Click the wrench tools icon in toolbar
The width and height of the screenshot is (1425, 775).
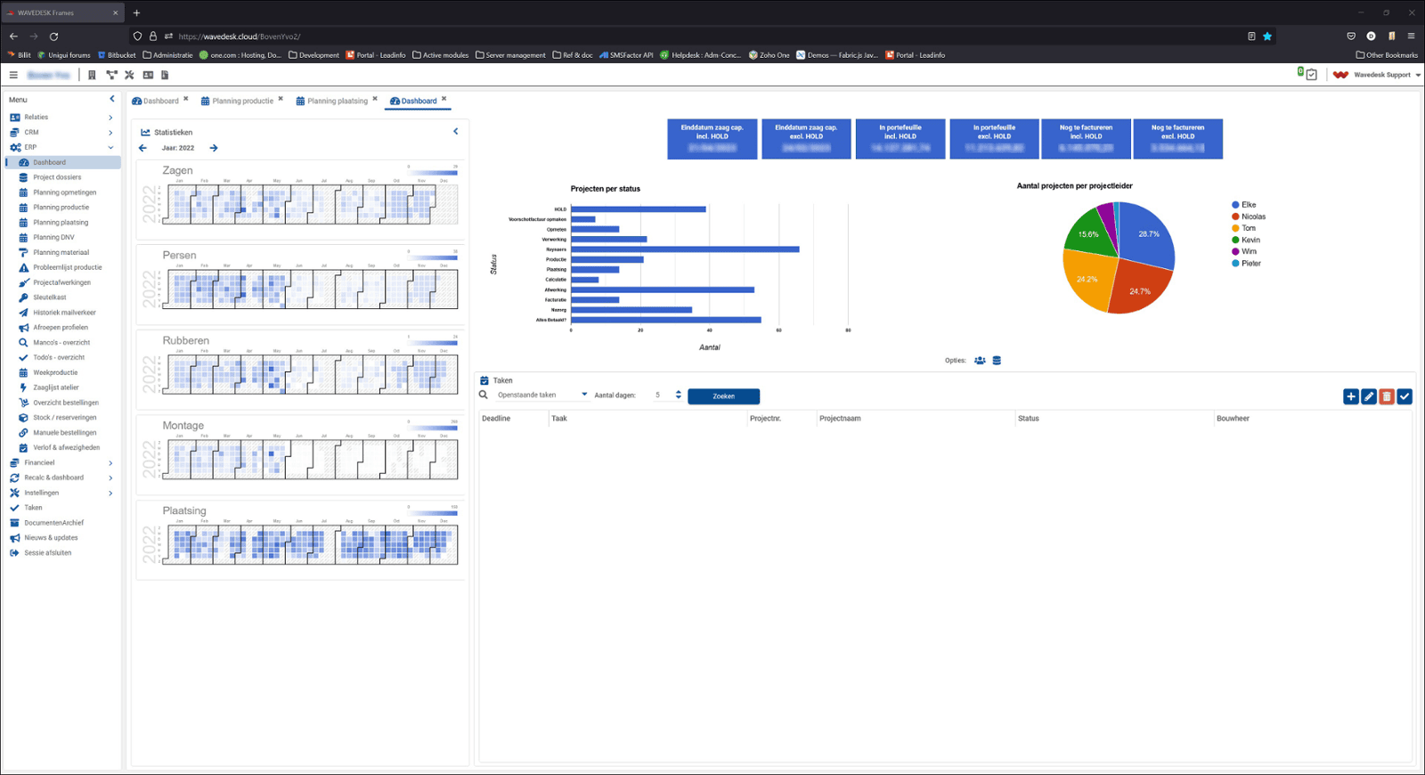click(x=129, y=75)
